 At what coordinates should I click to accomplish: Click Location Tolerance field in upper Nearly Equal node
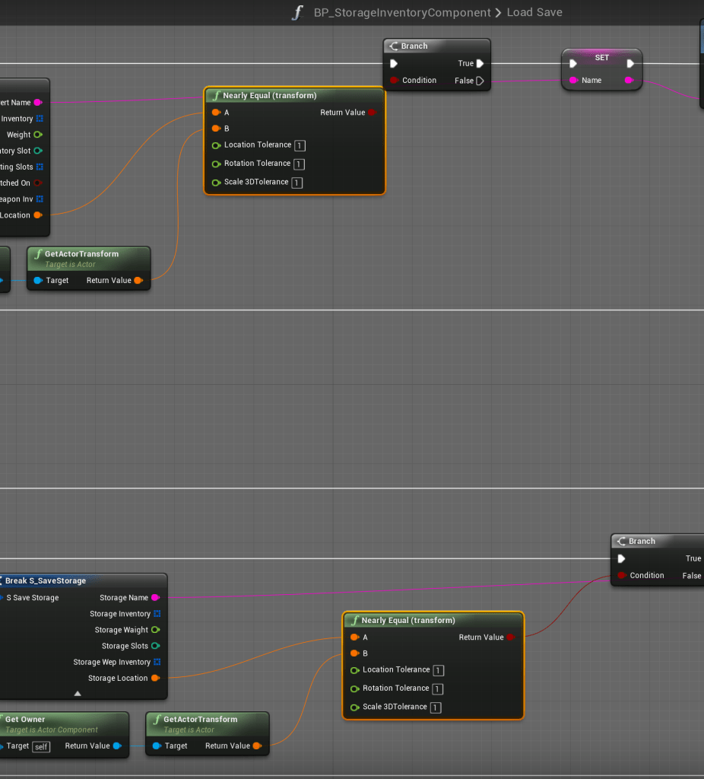click(x=300, y=145)
